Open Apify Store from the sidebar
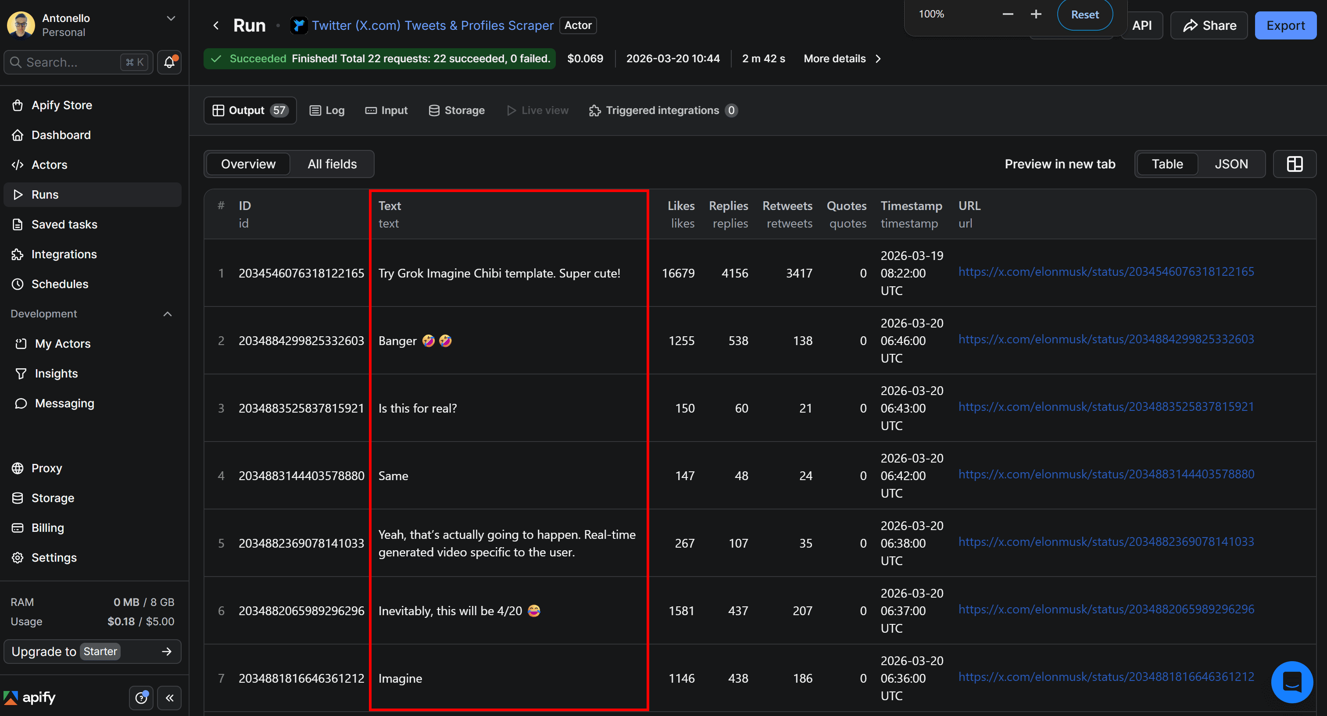The height and width of the screenshot is (716, 1327). click(61, 105)
